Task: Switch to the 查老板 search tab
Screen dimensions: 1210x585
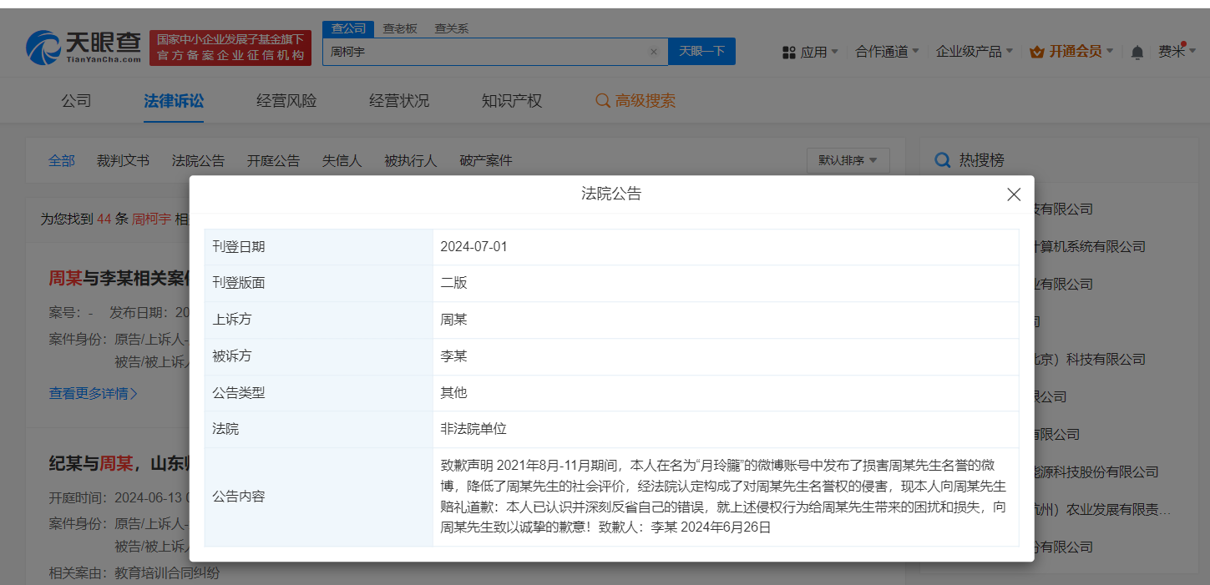Action: point(400,28)
